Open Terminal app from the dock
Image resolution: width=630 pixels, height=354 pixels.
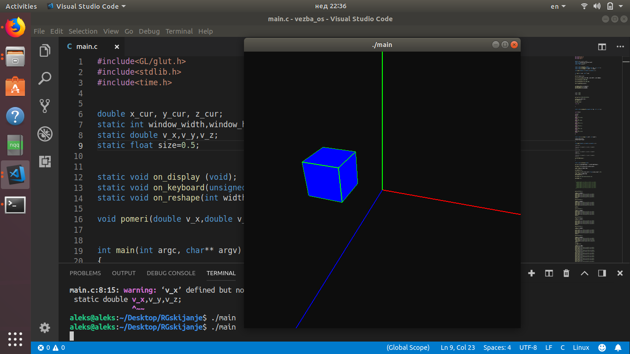click(15, 205)
